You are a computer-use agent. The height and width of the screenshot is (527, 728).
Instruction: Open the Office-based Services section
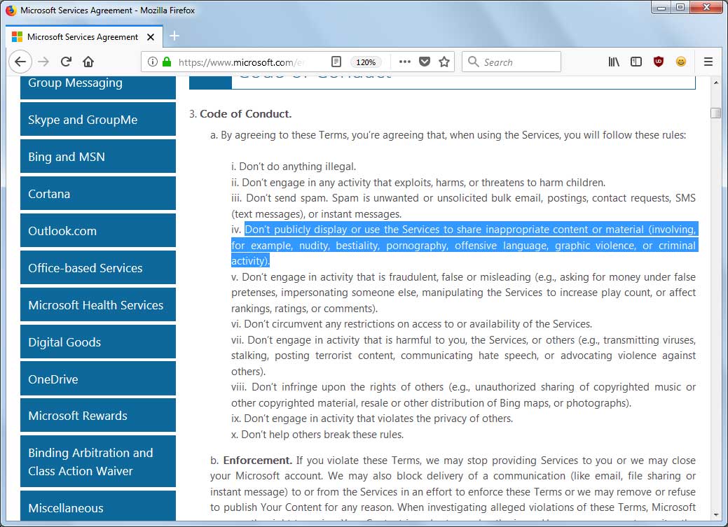(98, 267)
